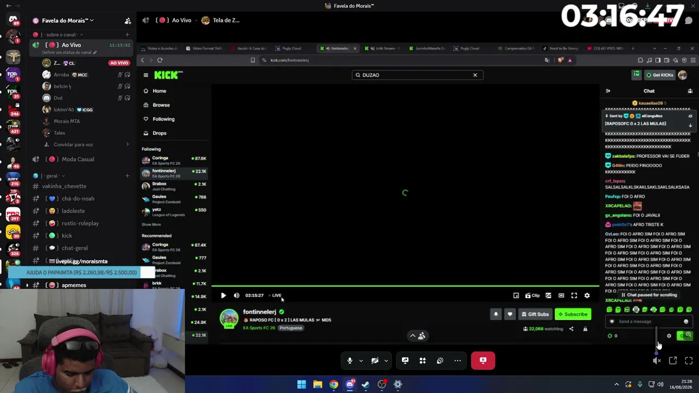This screenshot has height=393, width=699.
Task: Add channel to the 'geral' category
Action: [127, 176]
